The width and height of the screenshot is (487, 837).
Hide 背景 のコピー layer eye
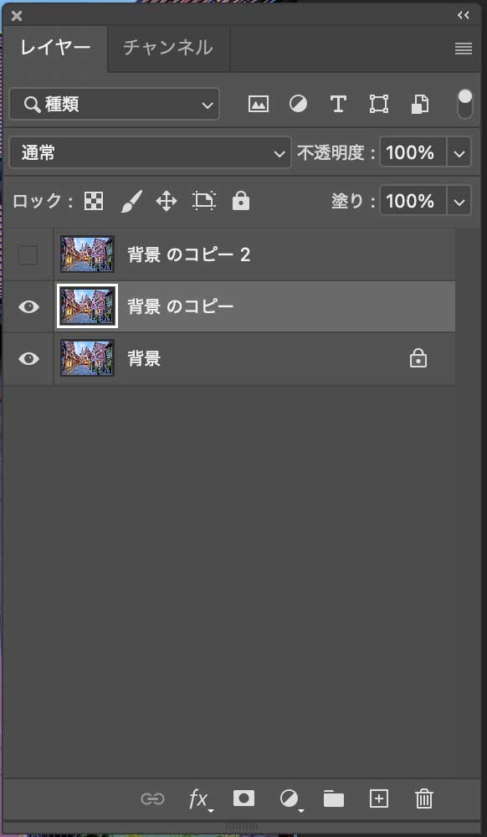click(28, 306)
